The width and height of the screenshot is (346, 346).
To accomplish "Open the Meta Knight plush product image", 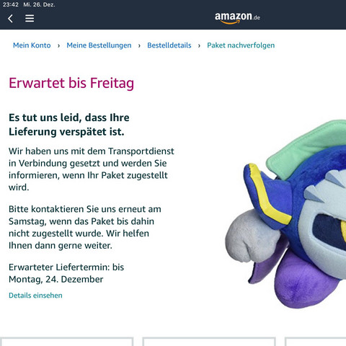I will point(285,214).
